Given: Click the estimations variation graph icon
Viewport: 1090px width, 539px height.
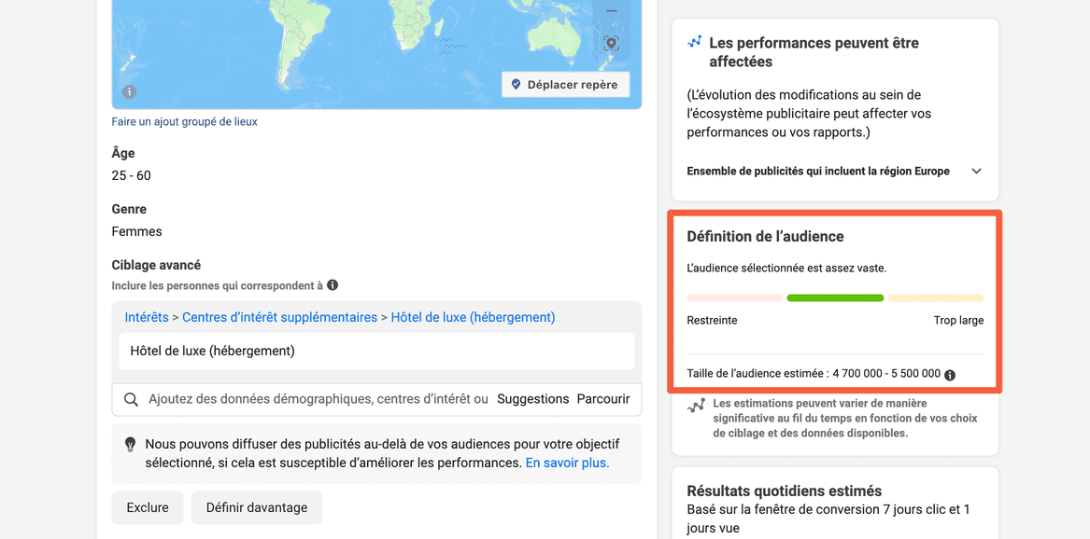Looking at the screenshot, I should [696, 406].
